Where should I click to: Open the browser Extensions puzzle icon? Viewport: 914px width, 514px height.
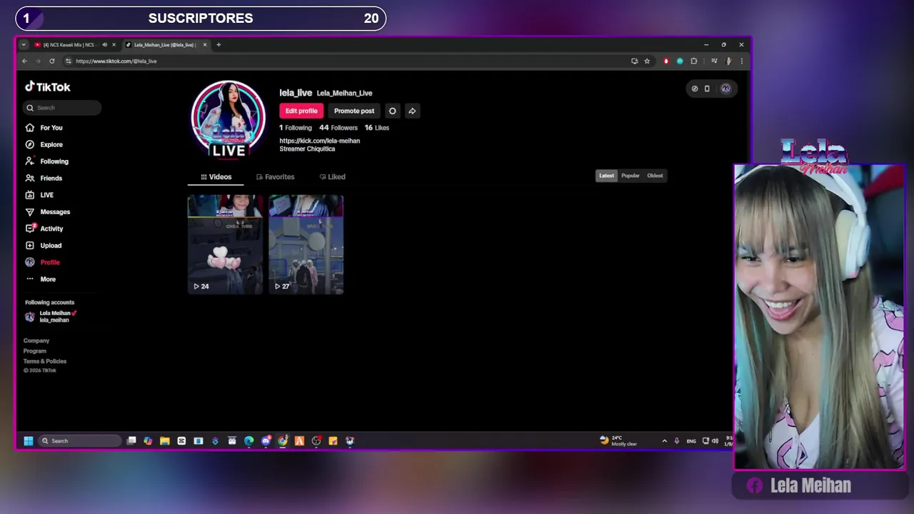point(693,61)
